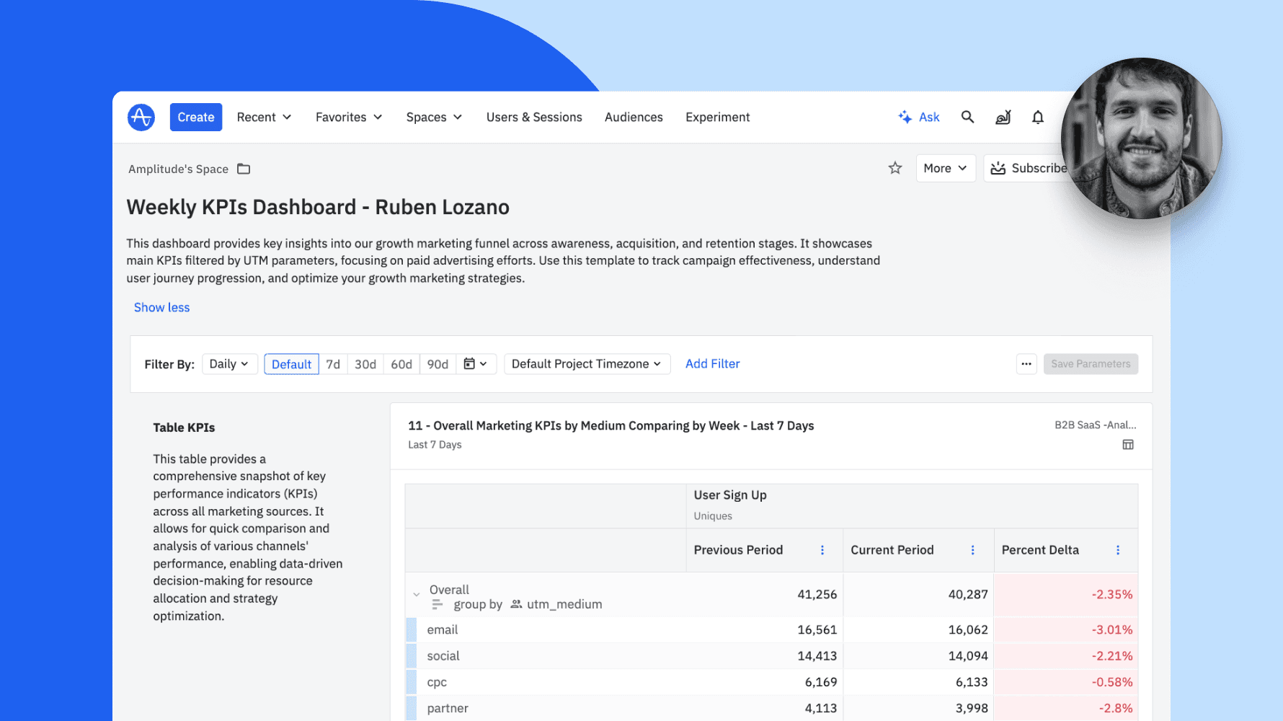The width and height of the screenshot is (1283, 721).
Task: Open Percent Delta column options menu
Action: pyautogui.click(x=1118, y=550)
